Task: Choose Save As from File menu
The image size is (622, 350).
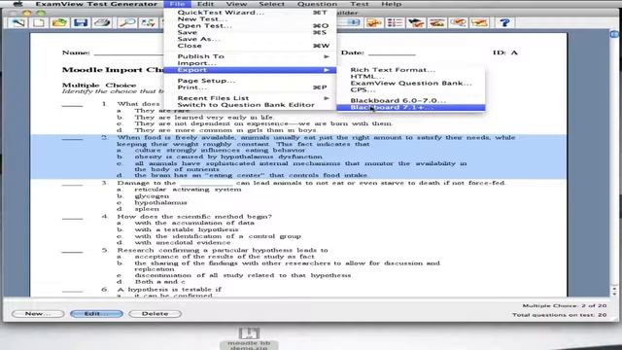Action: (x=250, y=39)
